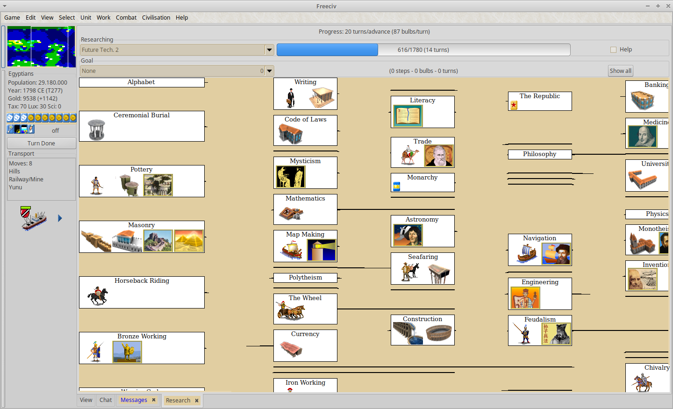Click the research indicator bulb icon
673x409 pixels.
(10, 129)
